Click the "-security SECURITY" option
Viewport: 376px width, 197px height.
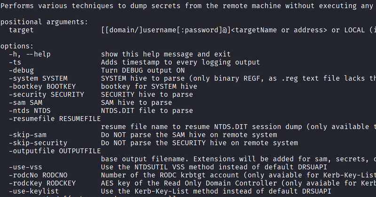coord(47,95)
